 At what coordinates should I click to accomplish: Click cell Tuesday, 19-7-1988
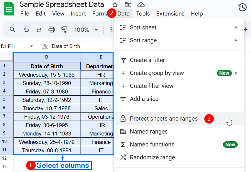pos(47,108)
